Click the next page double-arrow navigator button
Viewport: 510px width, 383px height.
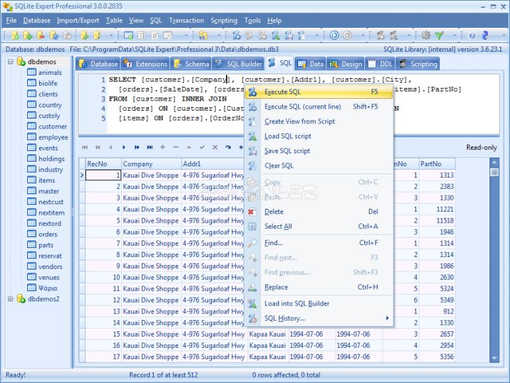[x=136, y=147]
